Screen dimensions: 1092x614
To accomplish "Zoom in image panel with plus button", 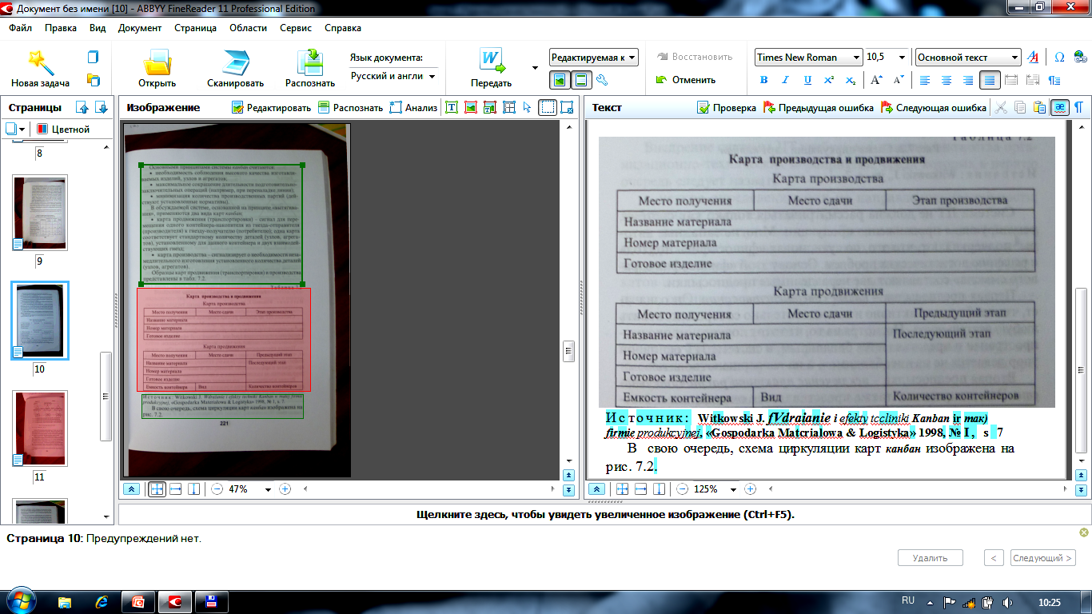I will tap(285, 489).
